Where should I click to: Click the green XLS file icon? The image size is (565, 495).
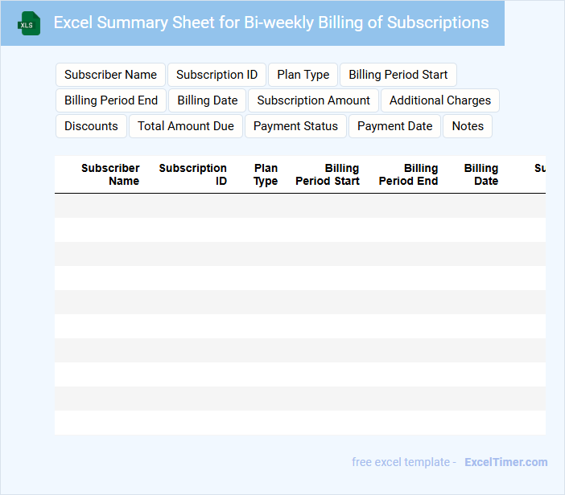(x=29, y=23)
